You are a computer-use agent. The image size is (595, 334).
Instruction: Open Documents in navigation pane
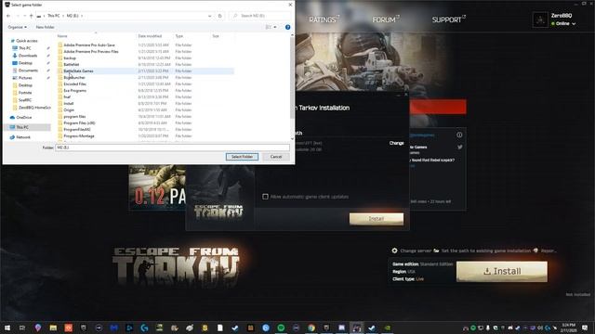click(28, 71)
